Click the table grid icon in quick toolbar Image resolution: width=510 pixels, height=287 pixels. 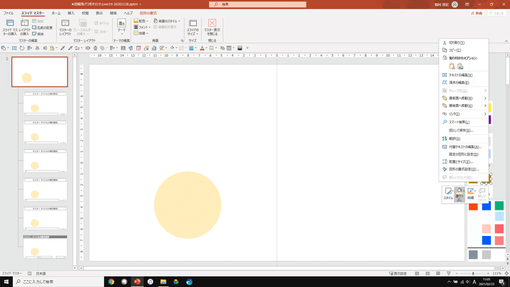pos(229,48)
